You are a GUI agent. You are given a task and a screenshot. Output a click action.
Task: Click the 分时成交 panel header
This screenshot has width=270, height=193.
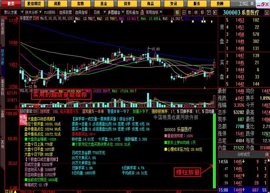tap(245, 154)
